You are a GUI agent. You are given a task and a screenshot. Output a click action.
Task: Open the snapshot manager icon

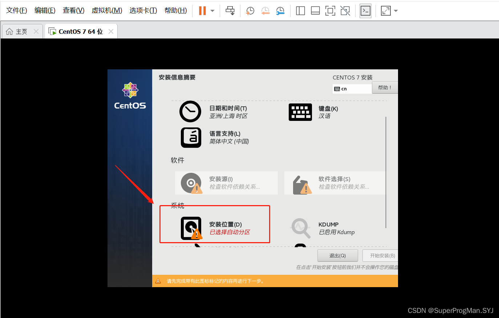pos(280,11)
